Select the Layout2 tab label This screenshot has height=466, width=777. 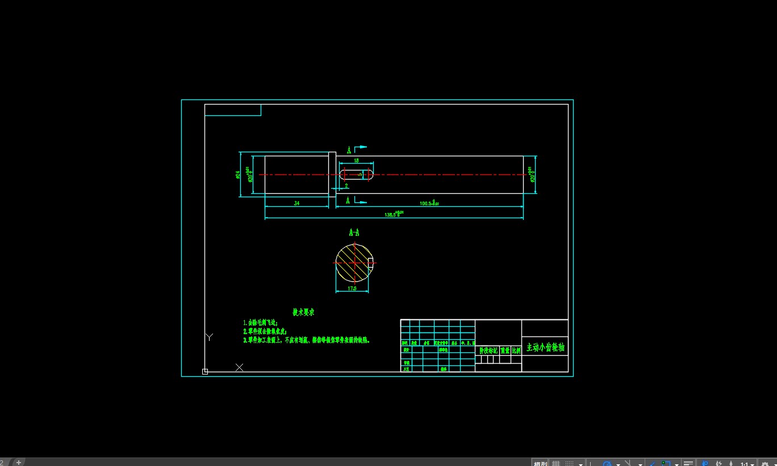coord(3,461)
